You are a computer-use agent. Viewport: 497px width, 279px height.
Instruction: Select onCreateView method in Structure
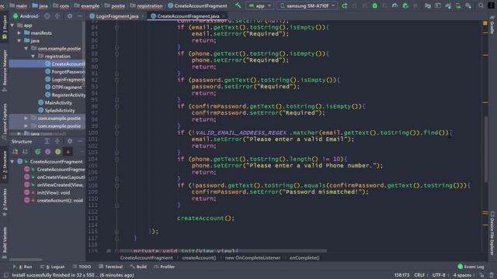point(54,177)
